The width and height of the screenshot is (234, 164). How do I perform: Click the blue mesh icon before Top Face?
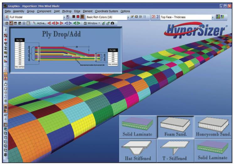pos(158,17)
